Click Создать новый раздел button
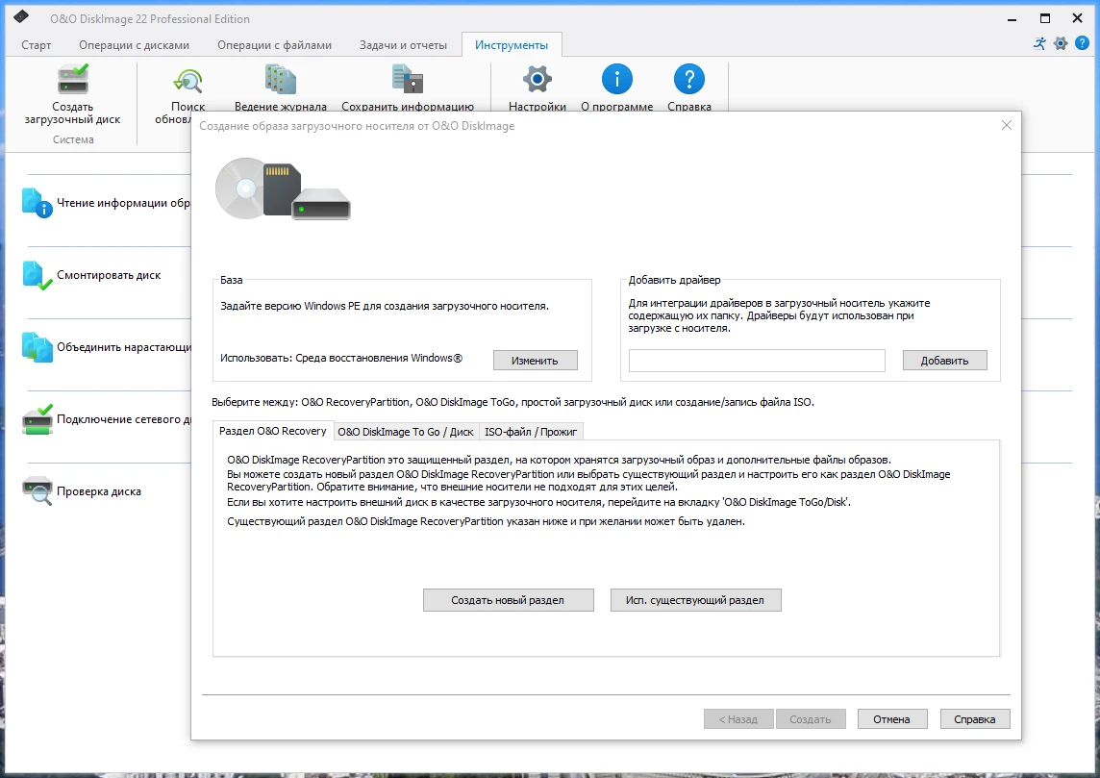This screenshot has width=1100, height=778. [x=508, y=600]
